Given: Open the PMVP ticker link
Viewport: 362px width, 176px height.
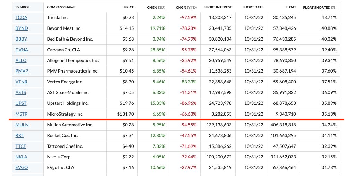Looking at the screenshot, I should [x=22, y=71].
